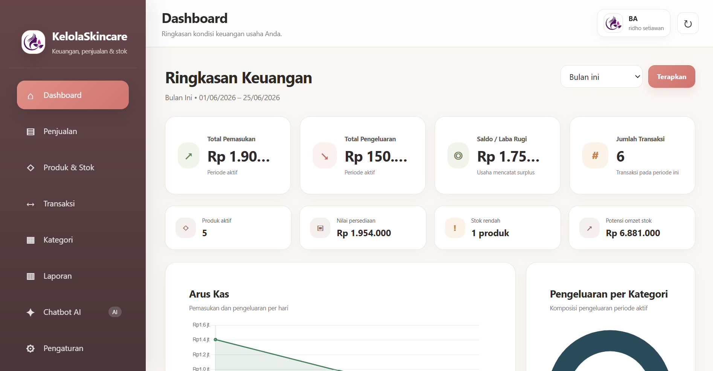713x371 pixels.
Task: Click the Produk aktif value 5
Action: [205, 233]
